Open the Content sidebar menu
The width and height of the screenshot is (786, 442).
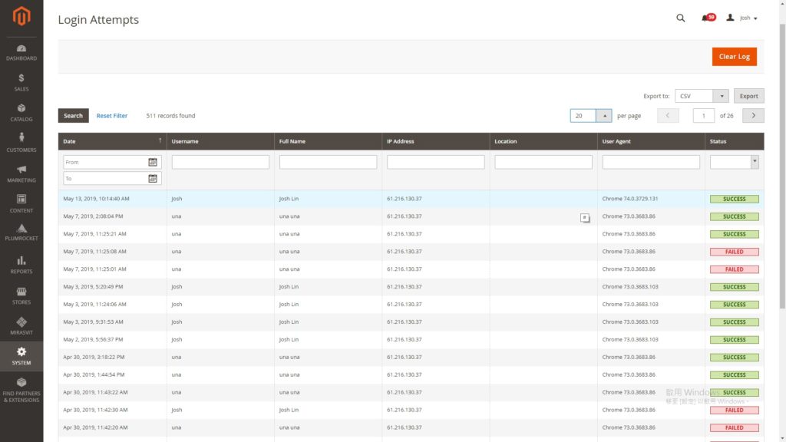(x=21, y=203)
